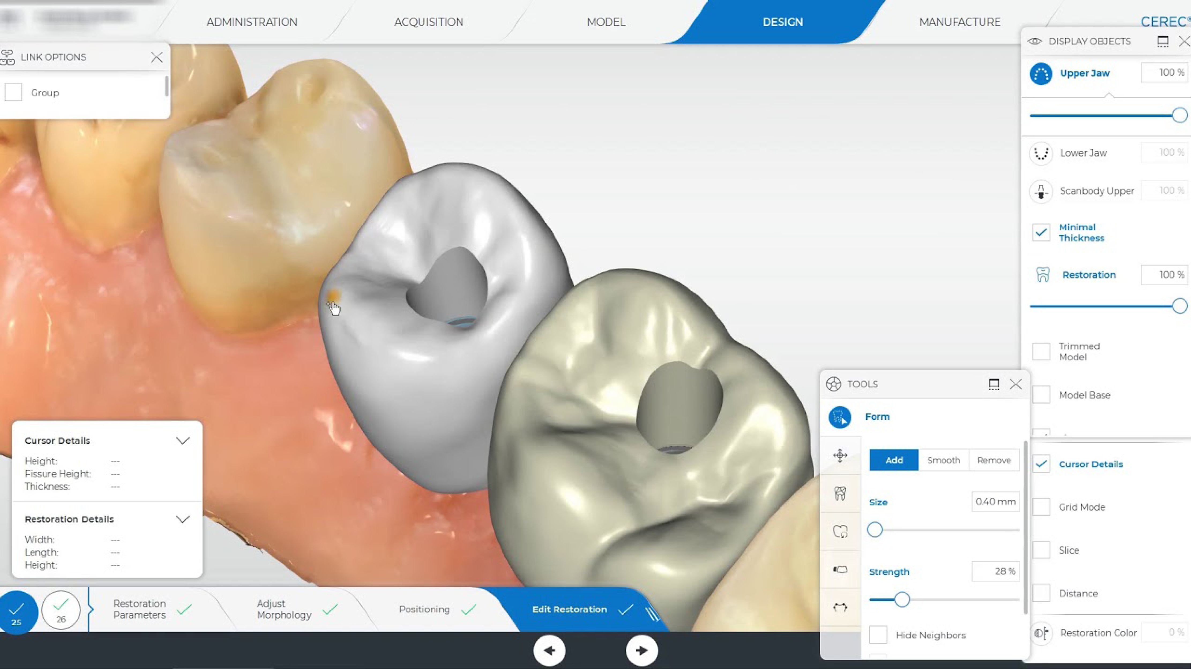The height and width of the screenshot is (669, 1191).
Task: Open the Adjust Morphology step
Action: 284,609
